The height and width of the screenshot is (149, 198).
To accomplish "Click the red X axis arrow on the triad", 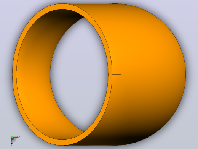I will pyautogui.click(x=16, y=137).
